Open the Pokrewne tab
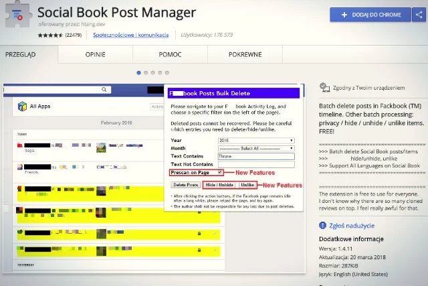The image size is (428, 286). [245, 54]
